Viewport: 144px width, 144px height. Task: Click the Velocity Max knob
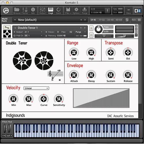[x=29, y=99]
